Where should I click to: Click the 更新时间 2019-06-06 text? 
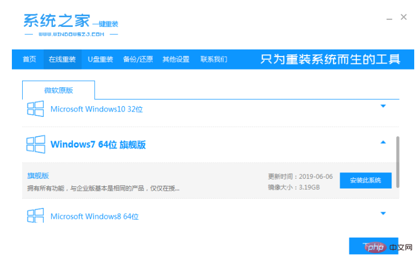(300, 177)
